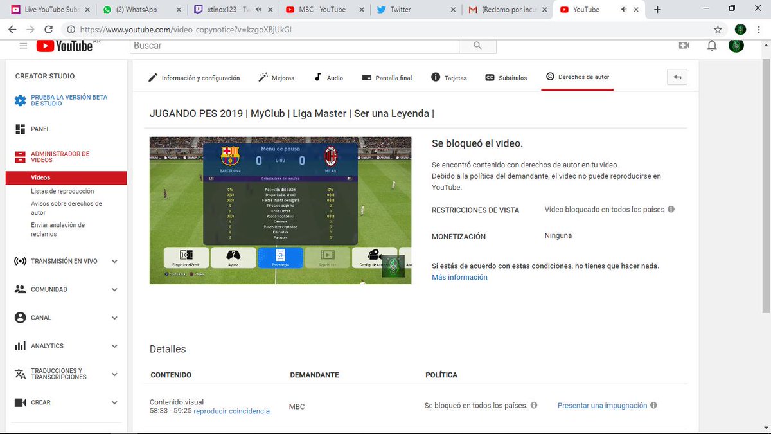Click the Administrador de videos icon
Screen dimensions: 771x434
pyautogui.click(x=20, y=157)
